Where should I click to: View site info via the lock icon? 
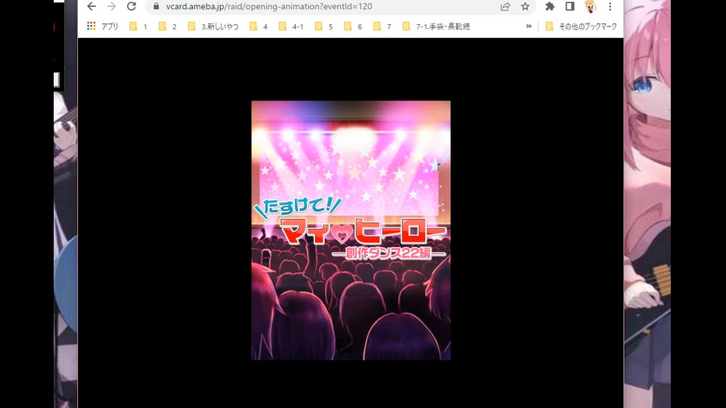[156, 7]
